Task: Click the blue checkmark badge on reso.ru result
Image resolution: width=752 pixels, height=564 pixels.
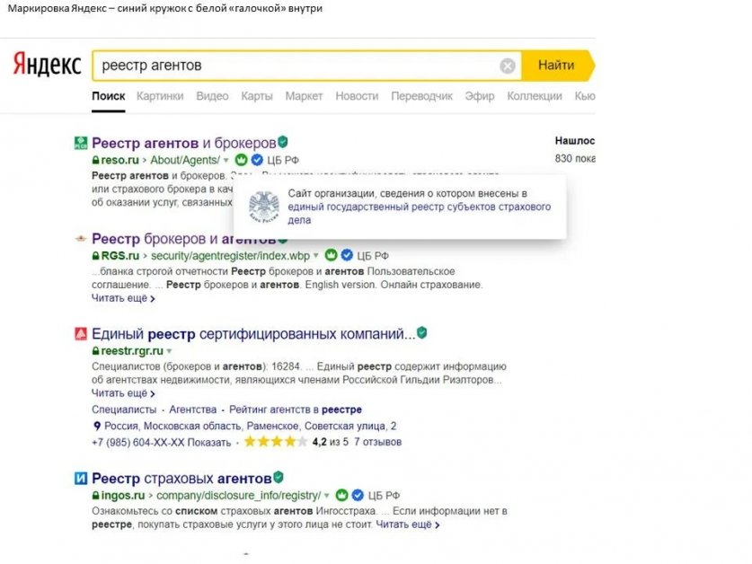Action: point(258,160)
